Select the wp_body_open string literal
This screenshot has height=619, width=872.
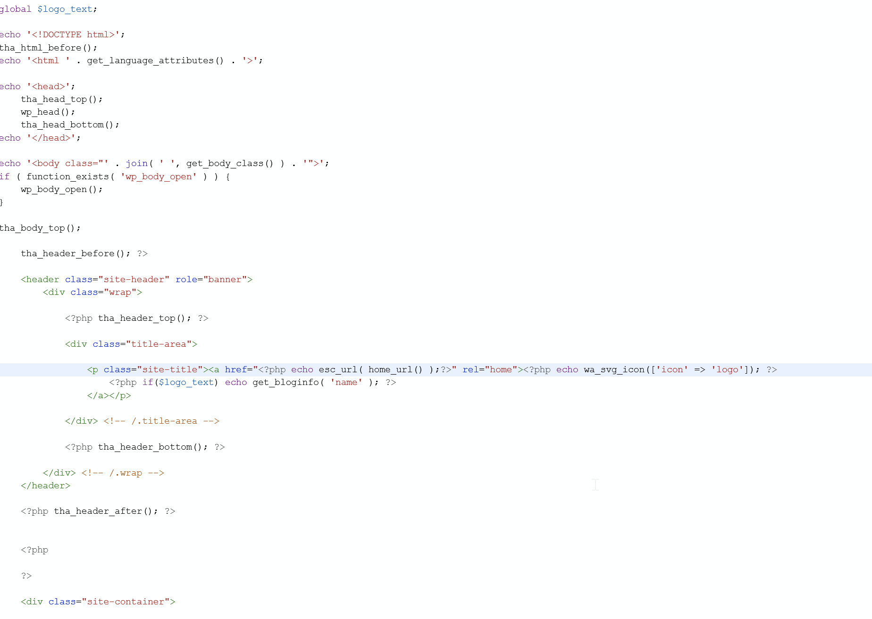[x=159, y=176]
